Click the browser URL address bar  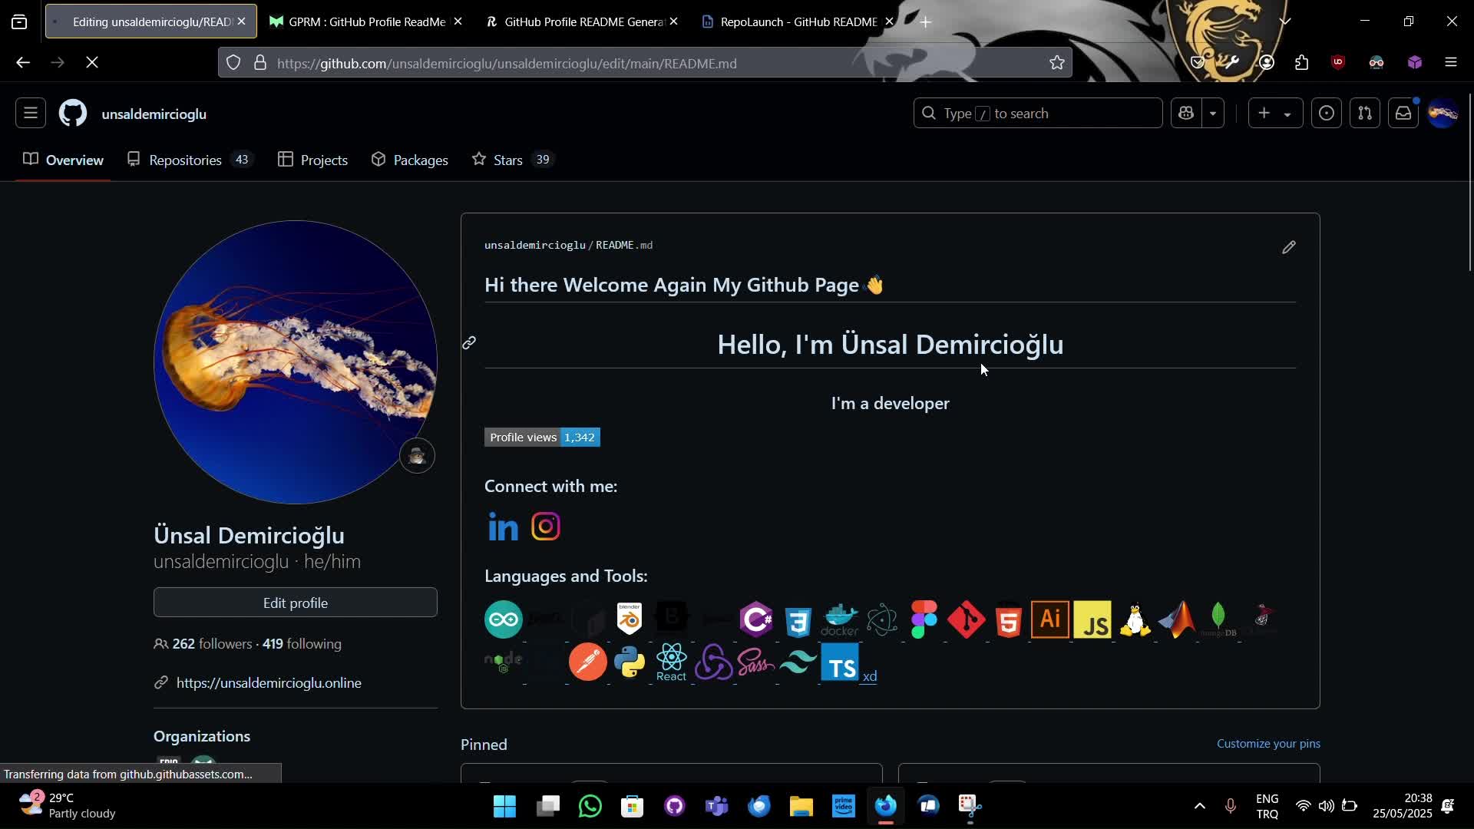645,63
